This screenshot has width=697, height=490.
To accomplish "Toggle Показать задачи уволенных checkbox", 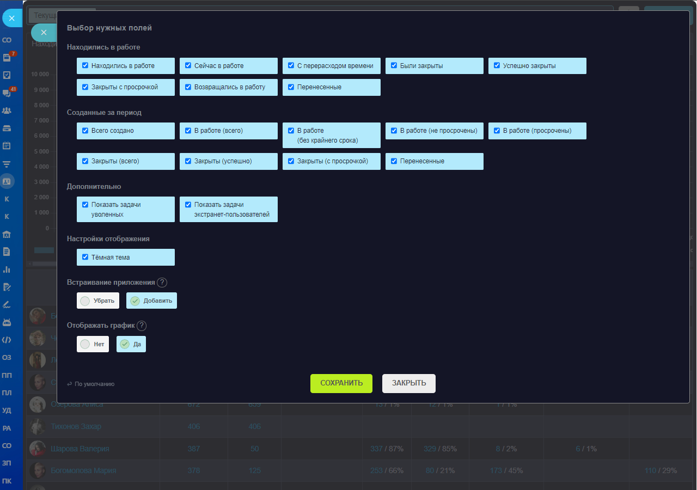I will pos(85,205).
